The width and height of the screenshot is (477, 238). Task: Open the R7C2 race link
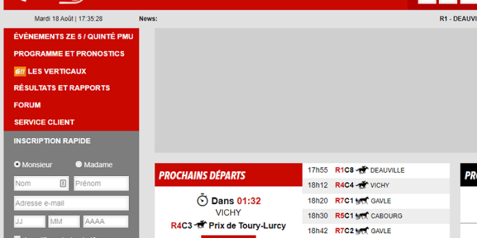pos(345,231)
